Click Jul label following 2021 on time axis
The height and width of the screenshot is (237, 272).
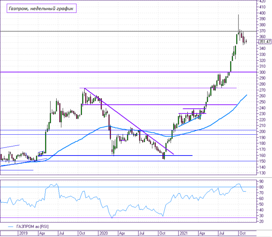click(222, 233)
